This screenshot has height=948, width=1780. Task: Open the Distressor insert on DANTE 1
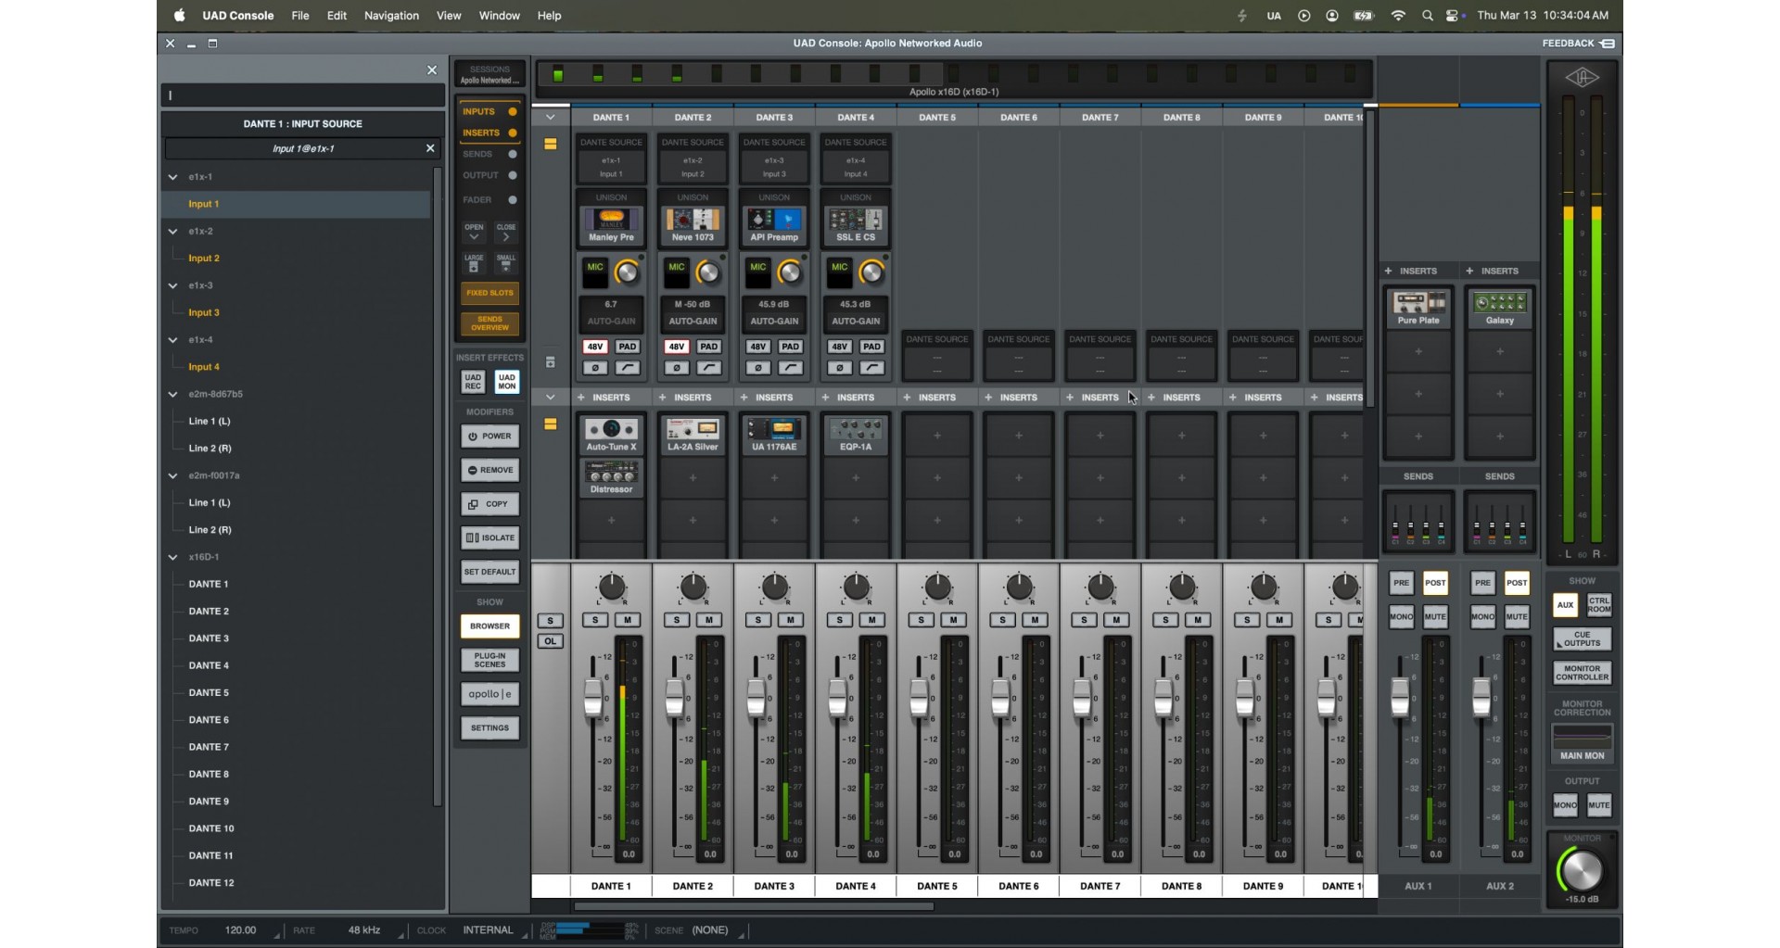pos(611,477)
